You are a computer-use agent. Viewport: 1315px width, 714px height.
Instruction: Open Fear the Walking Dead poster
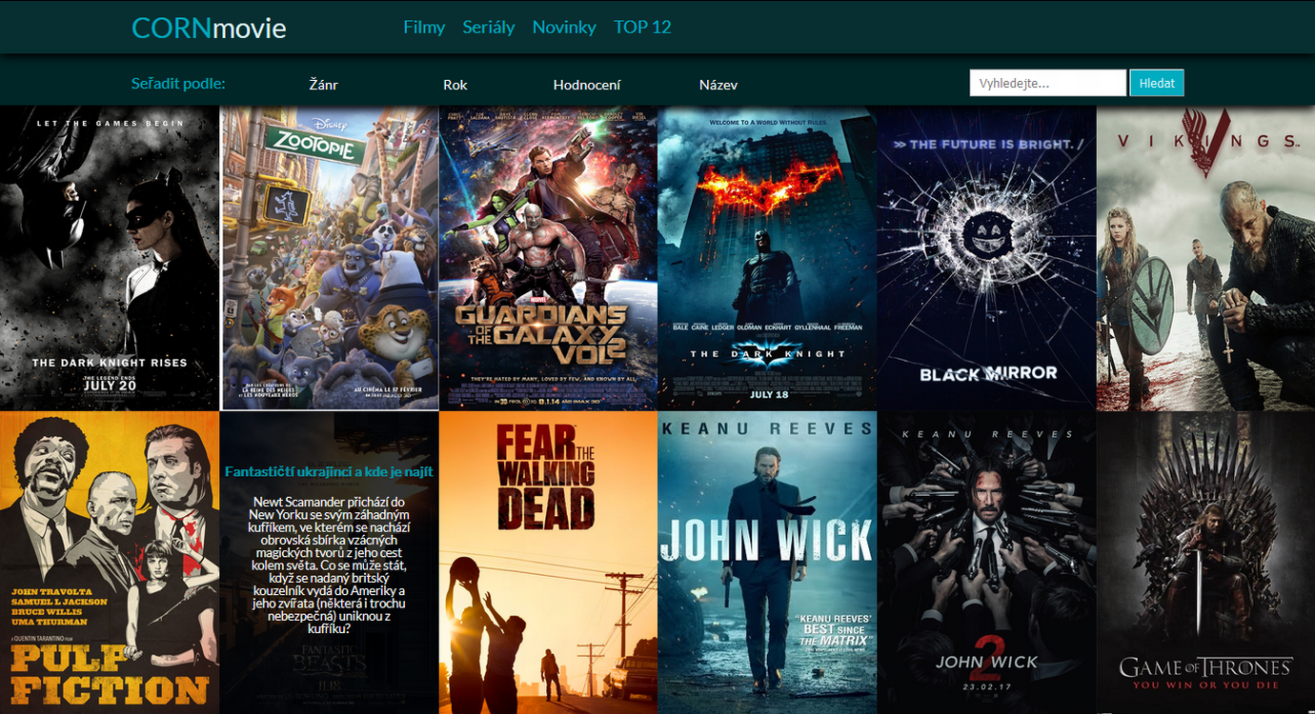tap(548, 563)
